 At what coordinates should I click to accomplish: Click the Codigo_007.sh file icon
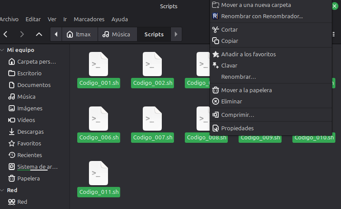pyautogui.click(x=152, y=119)
